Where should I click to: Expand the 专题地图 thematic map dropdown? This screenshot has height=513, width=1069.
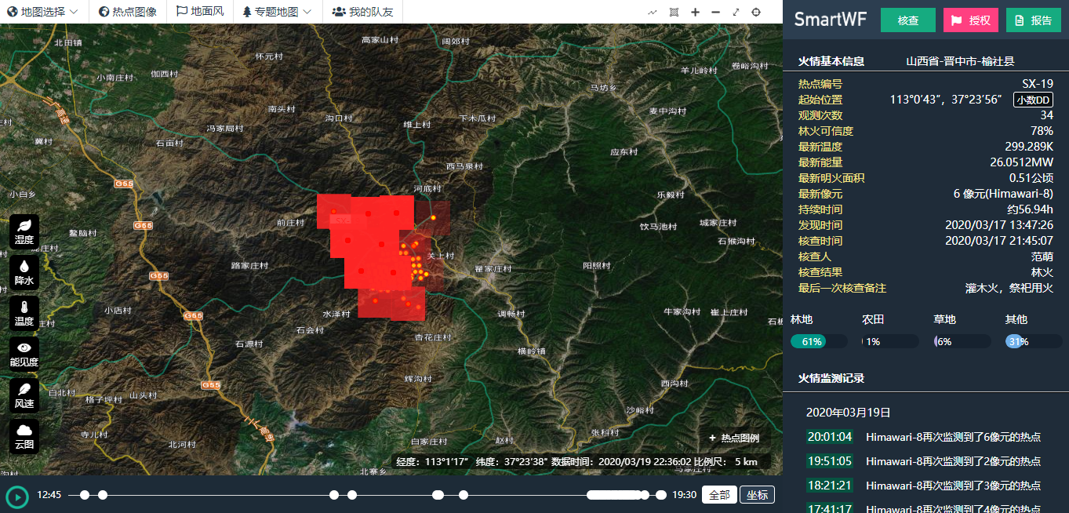click(276, 12)
